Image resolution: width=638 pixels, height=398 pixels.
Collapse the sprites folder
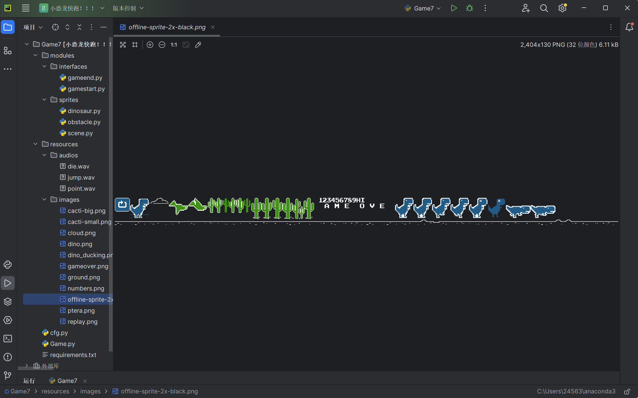click(45, 100)
